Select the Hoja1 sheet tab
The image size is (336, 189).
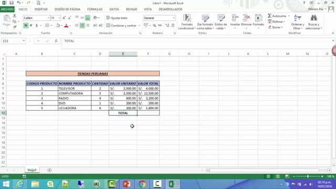32,170
